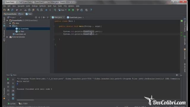Screen dimensions: 190x107
Task: Click the Open folder toolbar icon
Action: point(5,10)
